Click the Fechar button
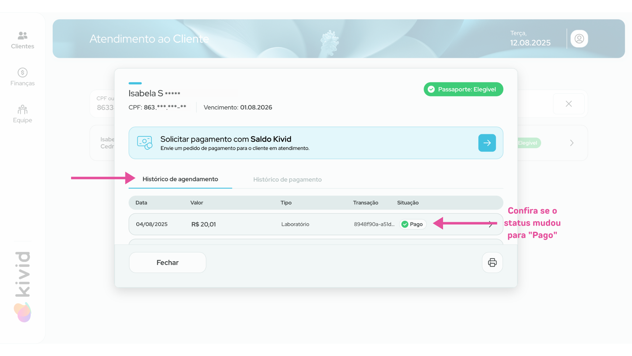Image resolution: width=632 pixels, height=356 pixels. [167, 262]
